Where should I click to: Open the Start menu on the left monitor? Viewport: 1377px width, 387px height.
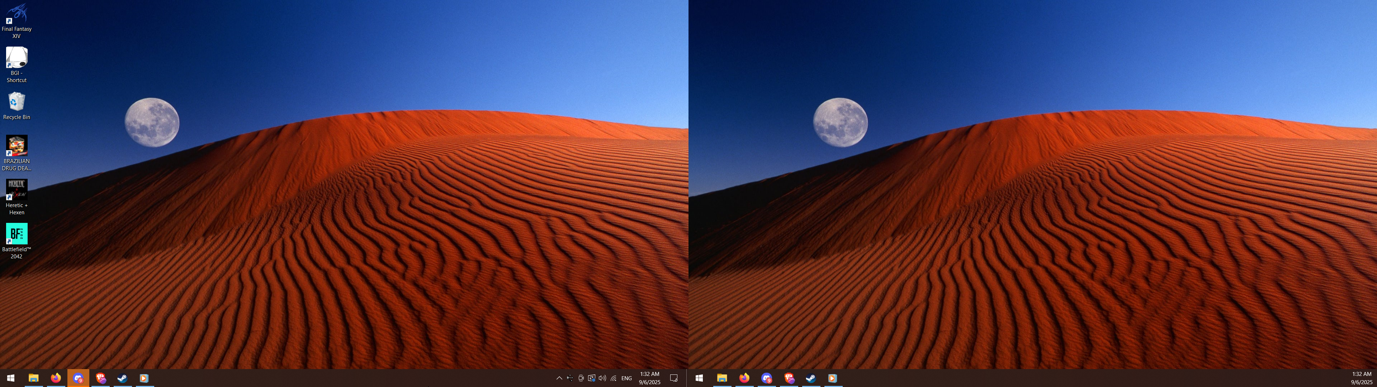pyautogui.click(x=10, y=378)
